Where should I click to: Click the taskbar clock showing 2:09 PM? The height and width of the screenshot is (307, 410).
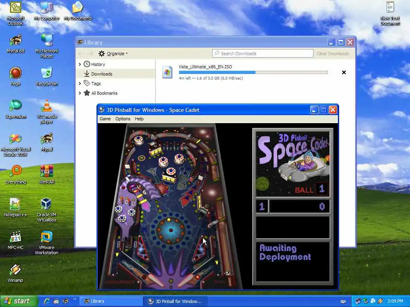395,301
